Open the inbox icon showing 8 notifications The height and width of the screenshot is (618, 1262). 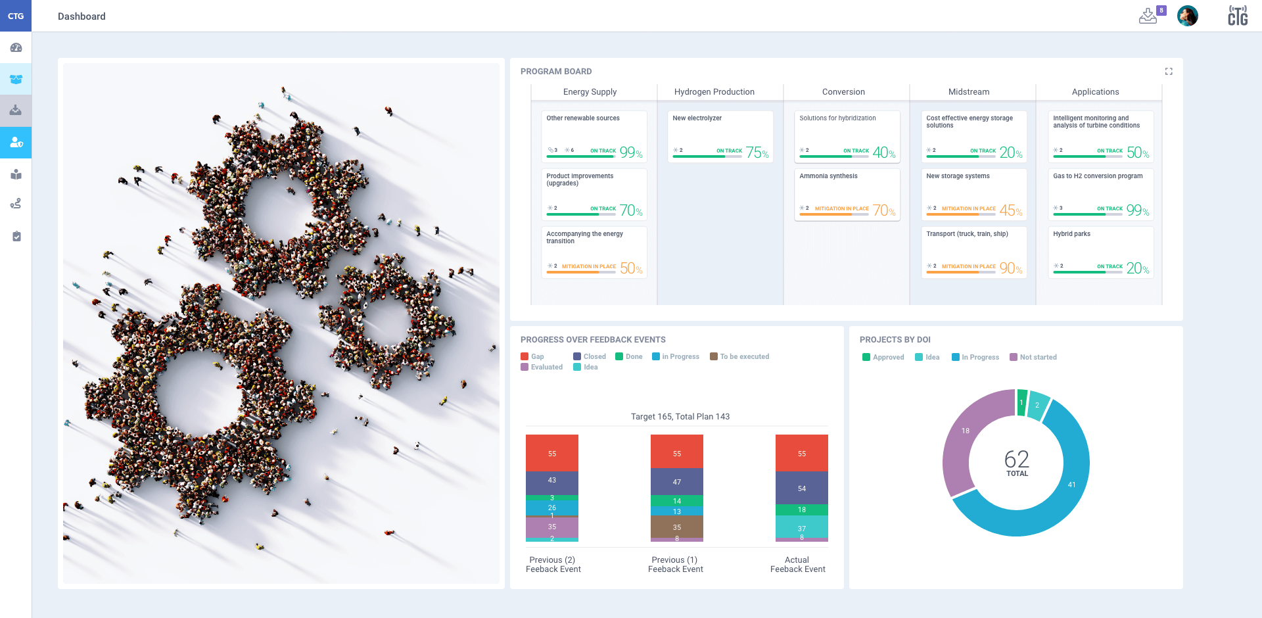click(1148, 15)
